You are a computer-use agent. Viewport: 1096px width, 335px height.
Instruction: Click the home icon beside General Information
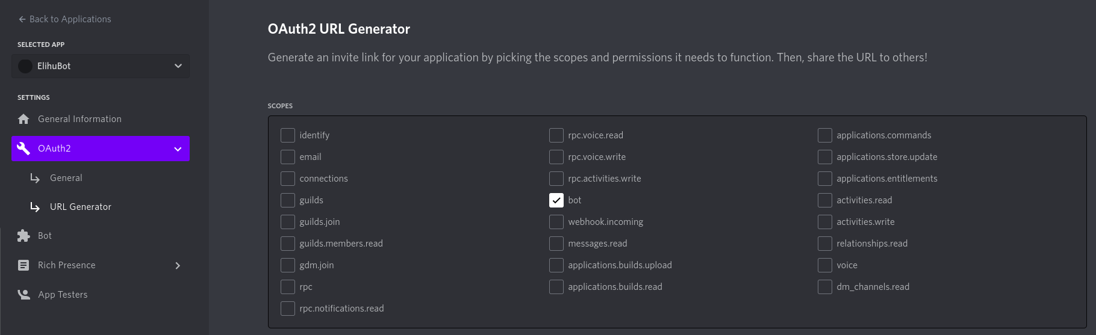23,119
